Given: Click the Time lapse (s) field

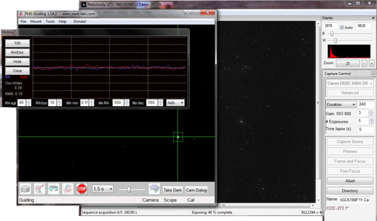Looking at the screenshot, I should (x=366, y=130).
